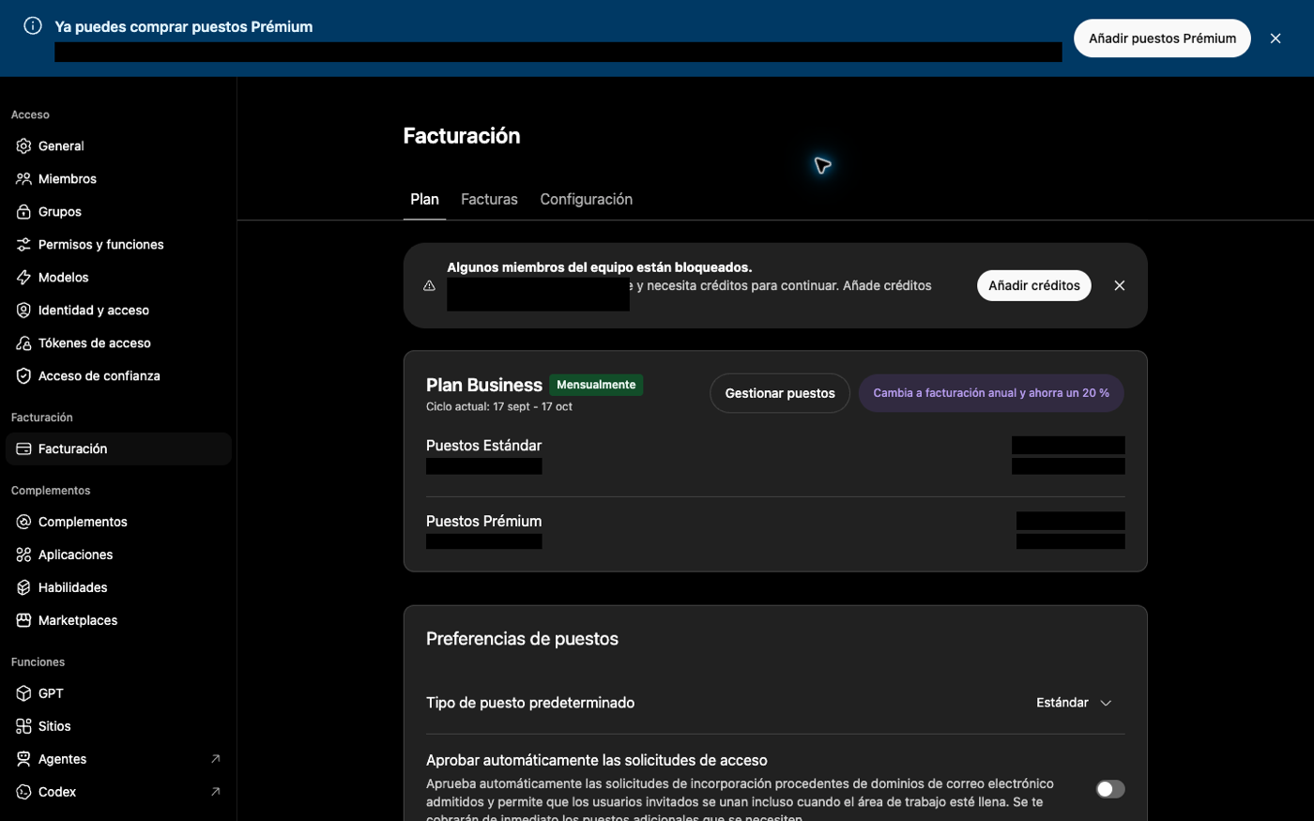Screen dimensions: 1314x821
Task: Select the Grupos lock icon
Action: 23,212
